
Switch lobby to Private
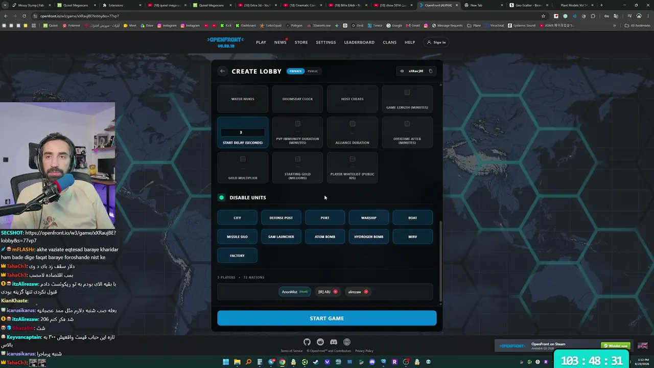coord(295,71)
